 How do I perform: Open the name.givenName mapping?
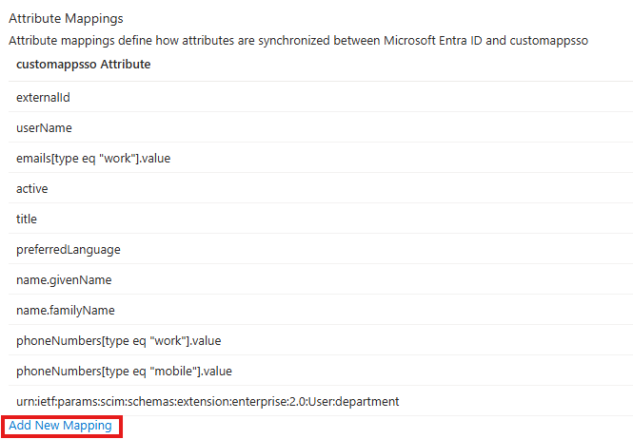[x=64, y=279]
